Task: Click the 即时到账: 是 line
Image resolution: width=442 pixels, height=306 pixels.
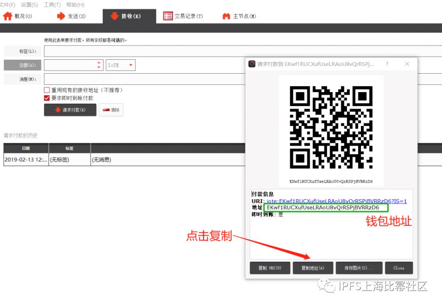Action: pyautogui.click(x=267, y=214)
